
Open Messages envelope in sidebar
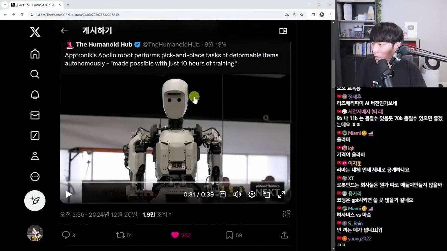(35, 115)
